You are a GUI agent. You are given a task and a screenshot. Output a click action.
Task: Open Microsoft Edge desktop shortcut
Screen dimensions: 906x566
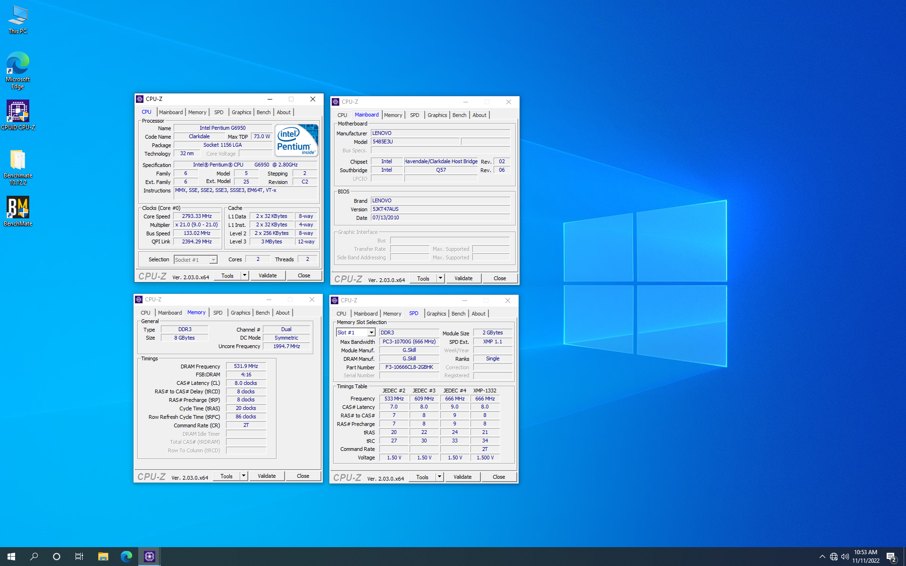(18, 70)
